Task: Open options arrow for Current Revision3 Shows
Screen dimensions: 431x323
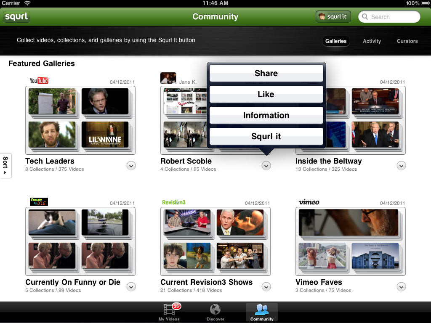Action: pos(266,287)
